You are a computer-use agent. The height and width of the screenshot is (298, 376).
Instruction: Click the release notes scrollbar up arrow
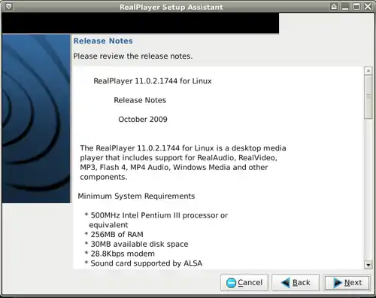point(368,71)
